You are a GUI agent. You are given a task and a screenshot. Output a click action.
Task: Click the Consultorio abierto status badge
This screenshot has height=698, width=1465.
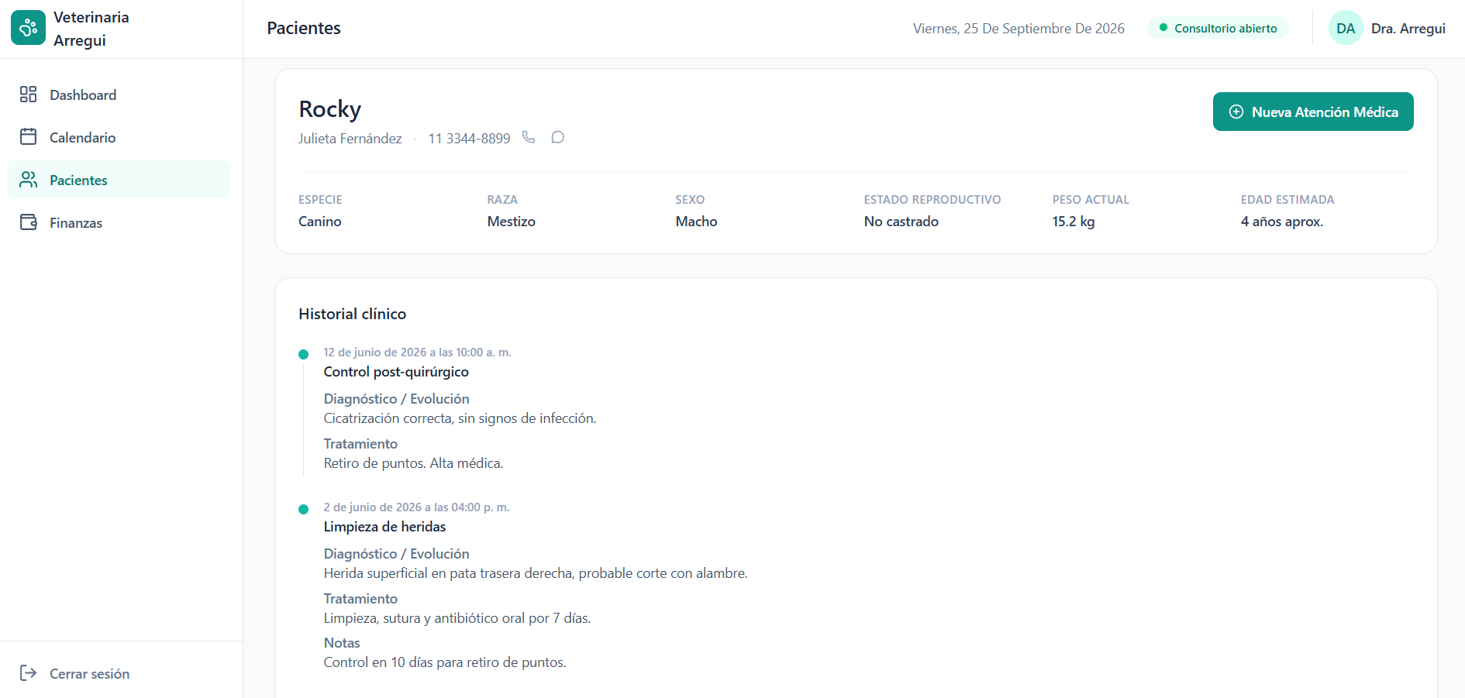1218,28
